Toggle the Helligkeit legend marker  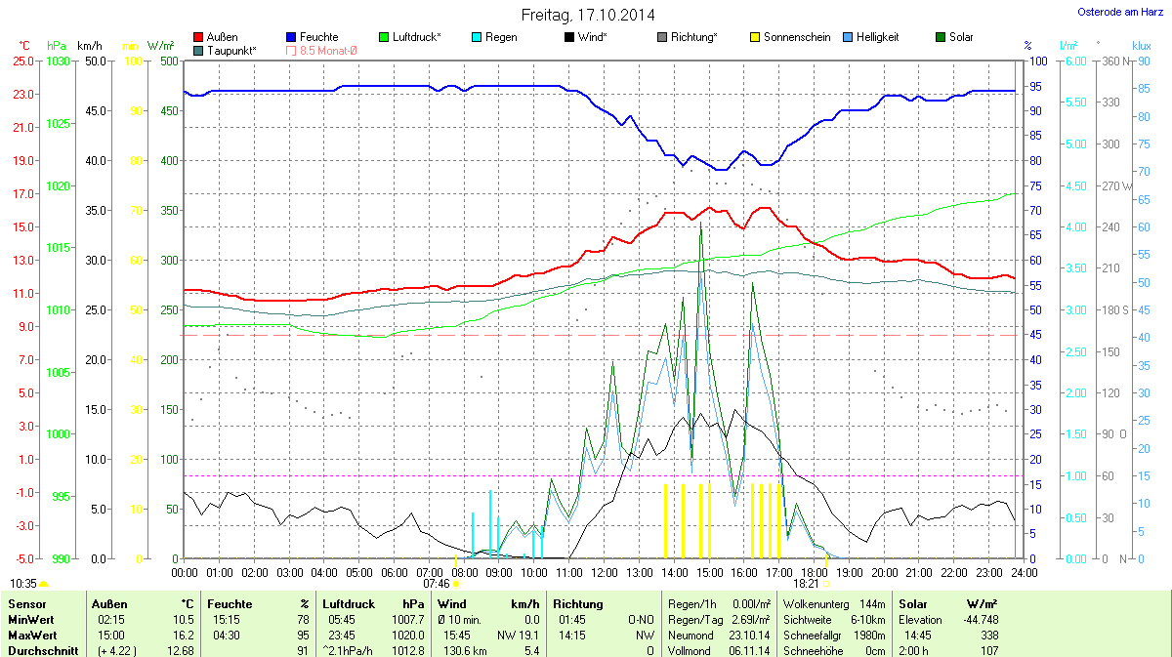(x=848, y=37)
